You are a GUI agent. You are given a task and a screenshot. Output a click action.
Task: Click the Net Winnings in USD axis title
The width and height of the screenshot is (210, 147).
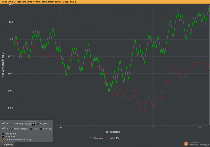tap(3, 65)
